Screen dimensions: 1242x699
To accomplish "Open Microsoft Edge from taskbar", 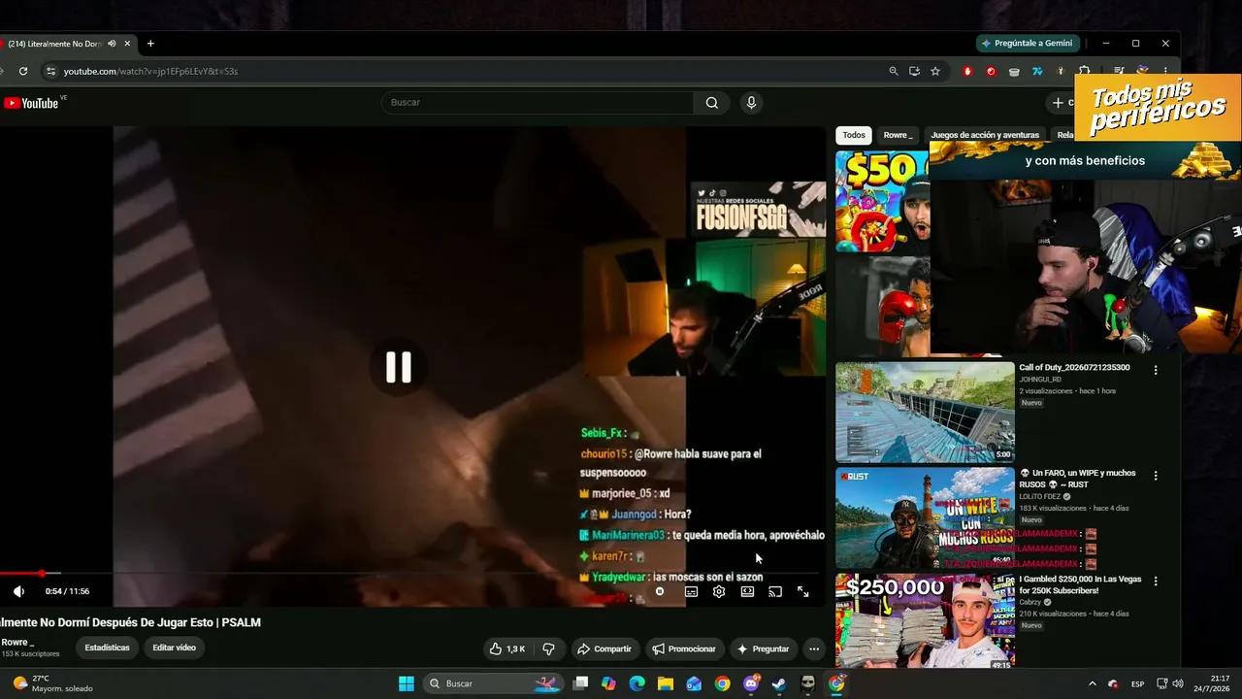I will click(637, 683).
